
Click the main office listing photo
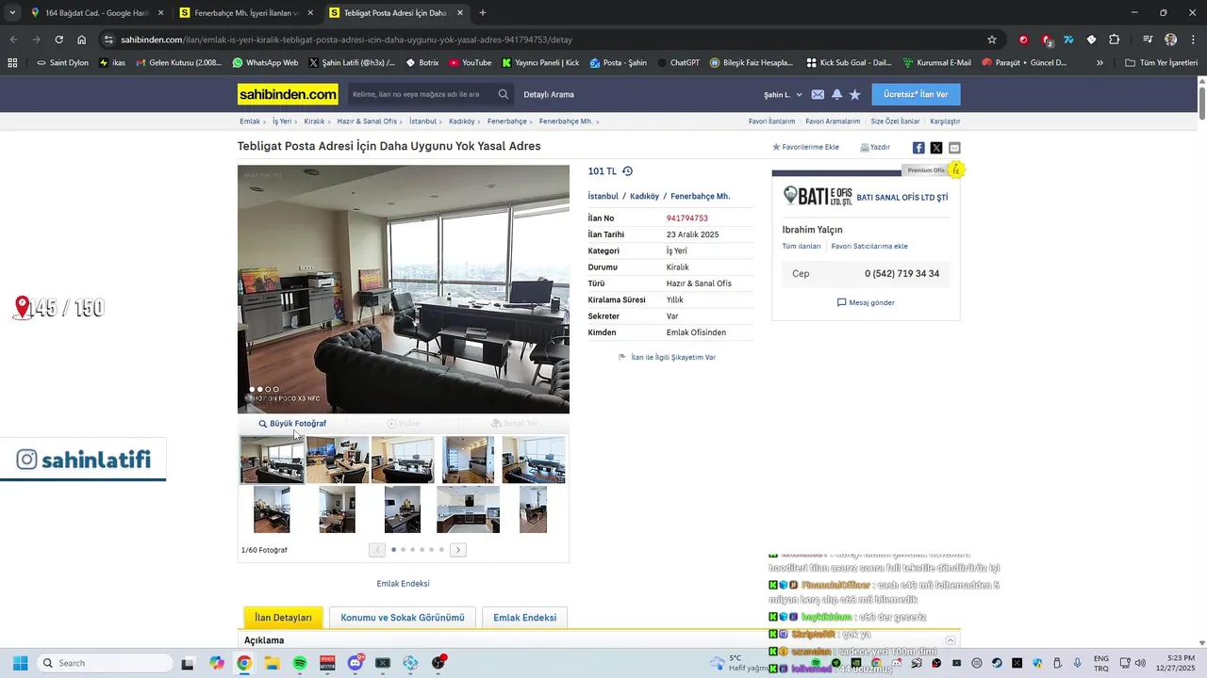pyautogui.click(x=404, y=289)
